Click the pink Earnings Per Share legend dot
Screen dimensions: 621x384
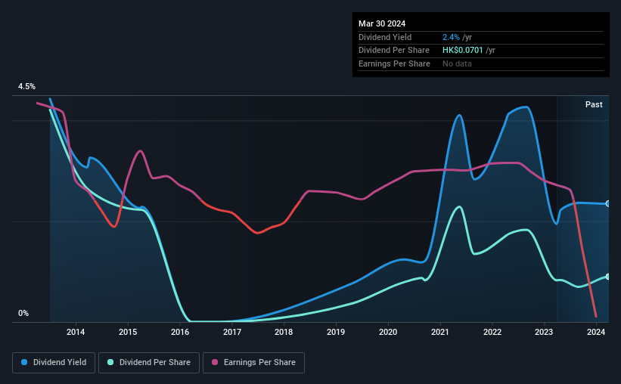point(215,362)
